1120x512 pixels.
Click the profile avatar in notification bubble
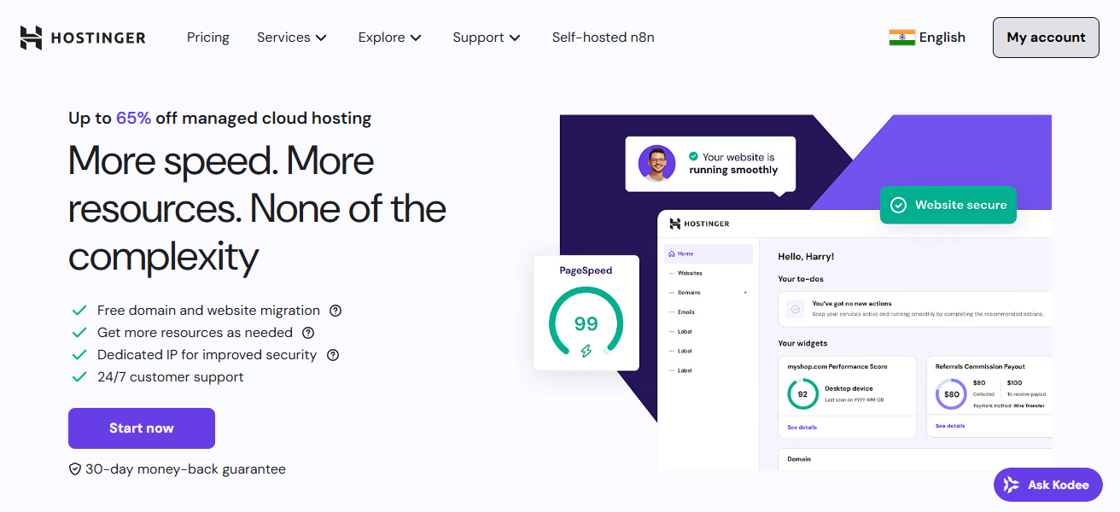tap(656, 163)
